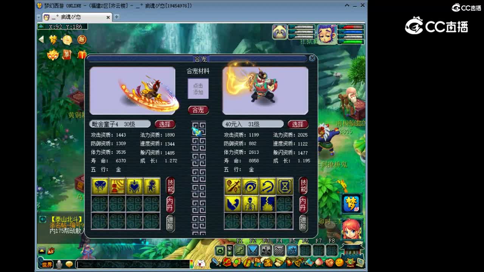
Task: Click the F5 hotkey skill slot
Action: pyautogui.click(x=292, y=250)
